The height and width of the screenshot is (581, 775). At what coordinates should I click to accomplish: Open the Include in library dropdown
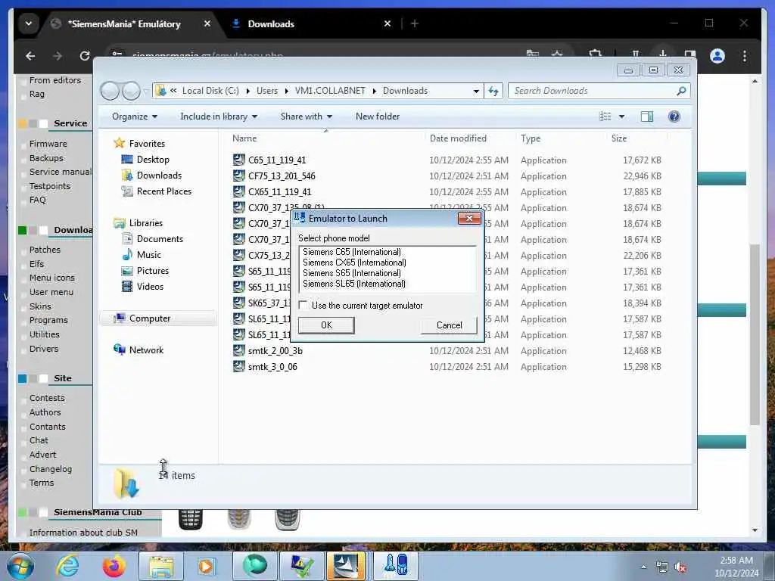219,117
